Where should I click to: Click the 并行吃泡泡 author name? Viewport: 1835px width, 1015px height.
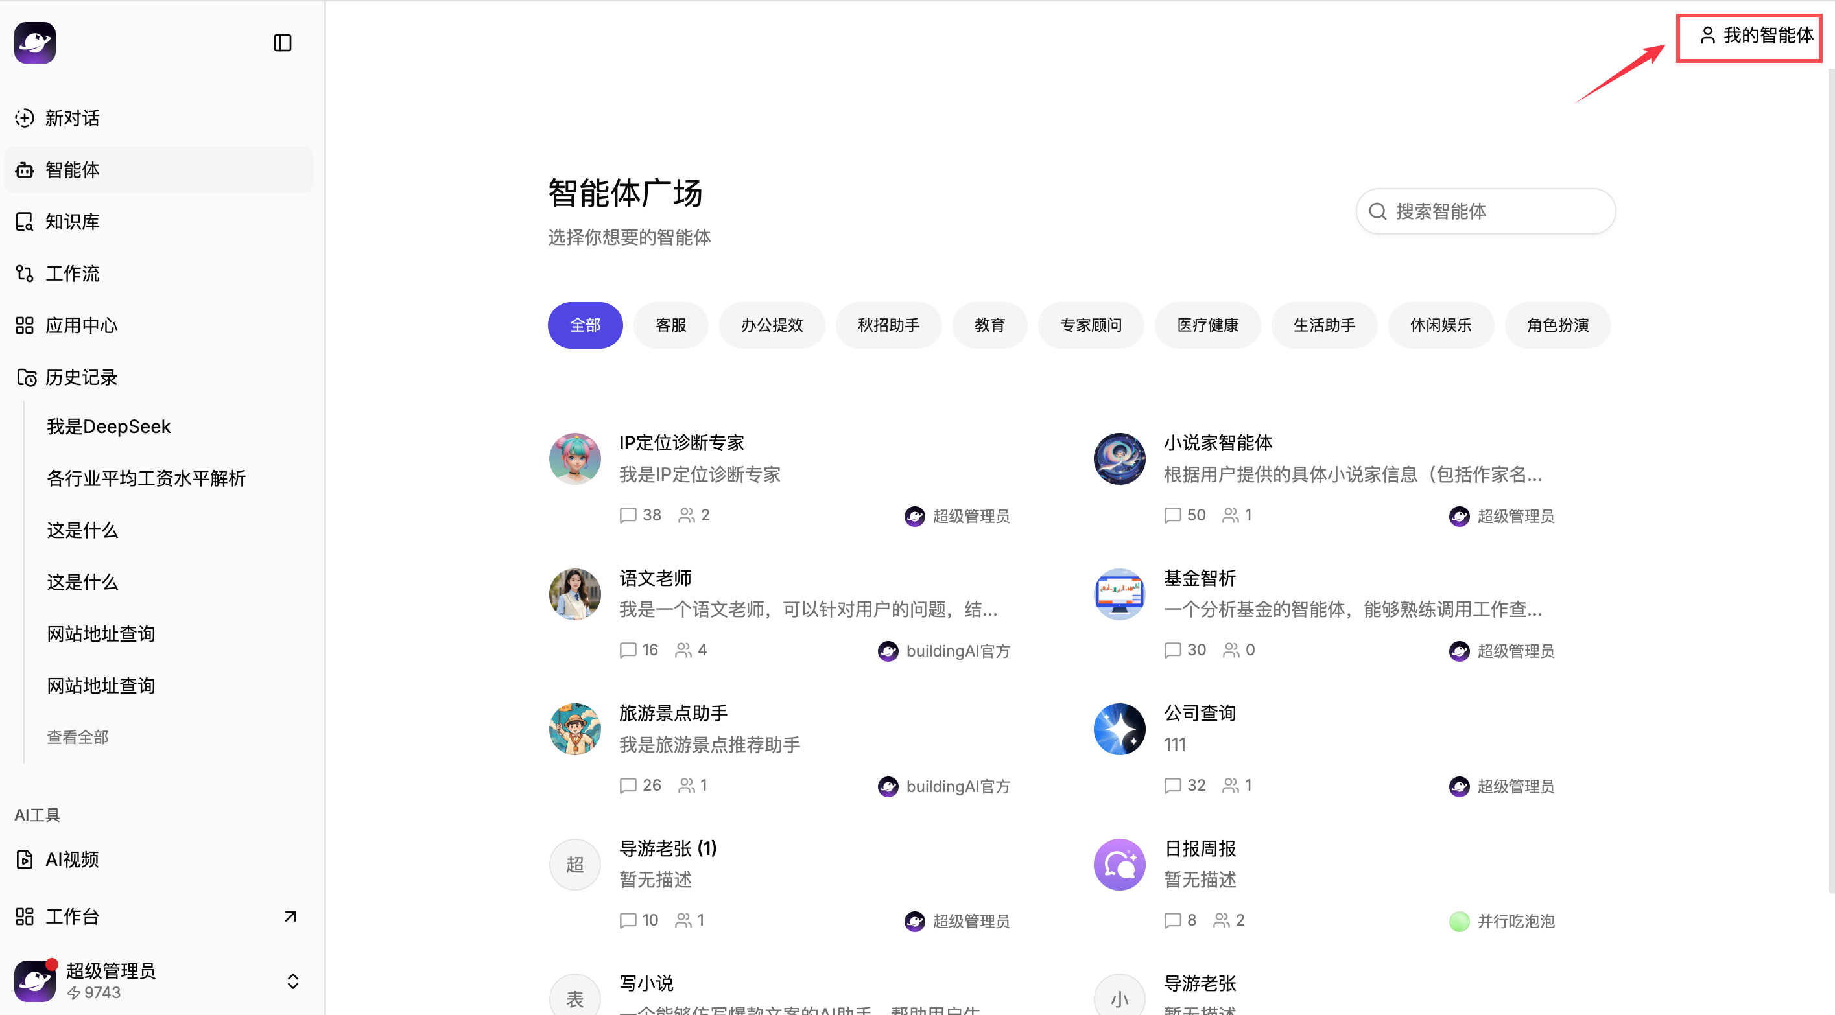(x=1516, y=921)
